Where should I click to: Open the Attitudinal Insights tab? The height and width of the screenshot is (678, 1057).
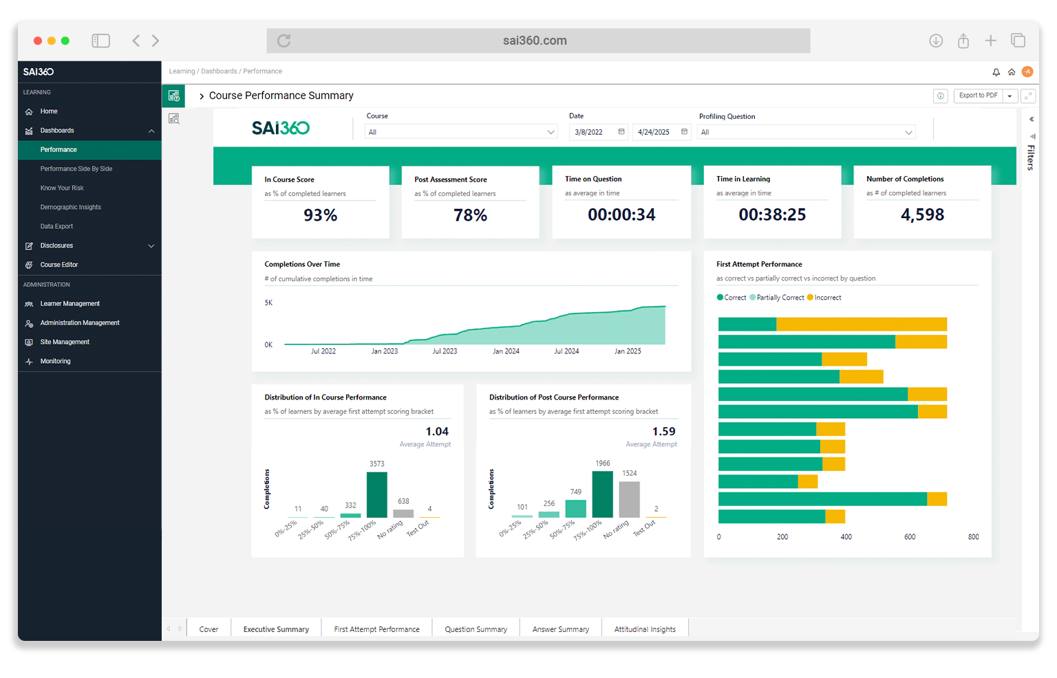click(x=645, y=628)
